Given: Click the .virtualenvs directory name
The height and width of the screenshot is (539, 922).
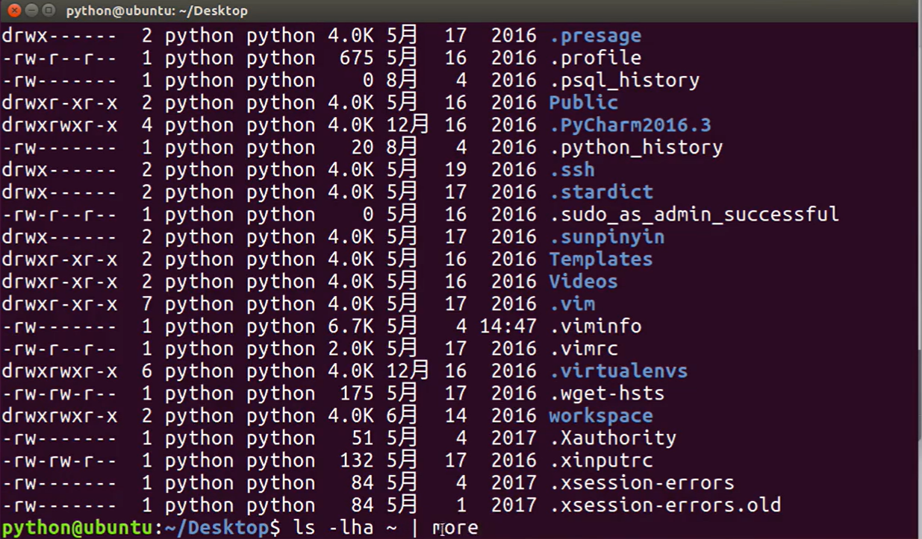Looking at the screenshot, I should coord(618,371).
